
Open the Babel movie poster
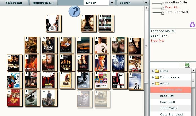(x=106, y=23)
